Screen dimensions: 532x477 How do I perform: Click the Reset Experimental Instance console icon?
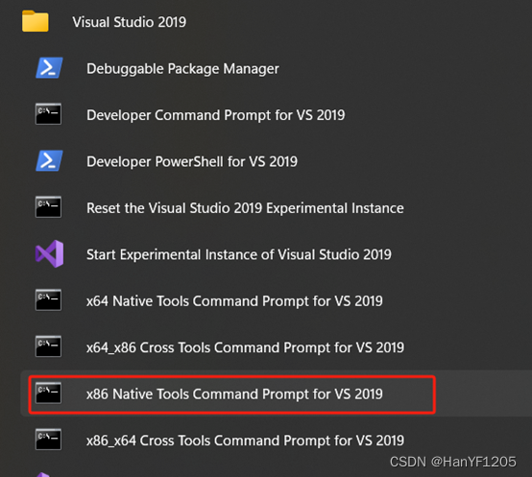click(48, 207)
